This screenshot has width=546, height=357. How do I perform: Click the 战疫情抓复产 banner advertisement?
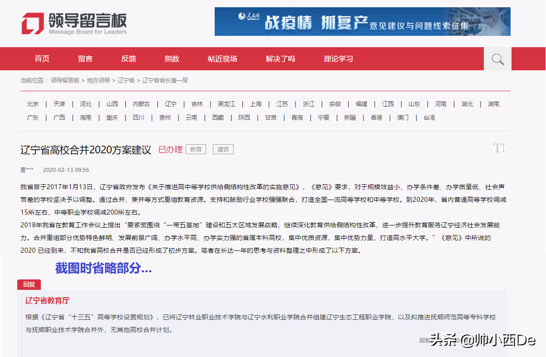362,21
